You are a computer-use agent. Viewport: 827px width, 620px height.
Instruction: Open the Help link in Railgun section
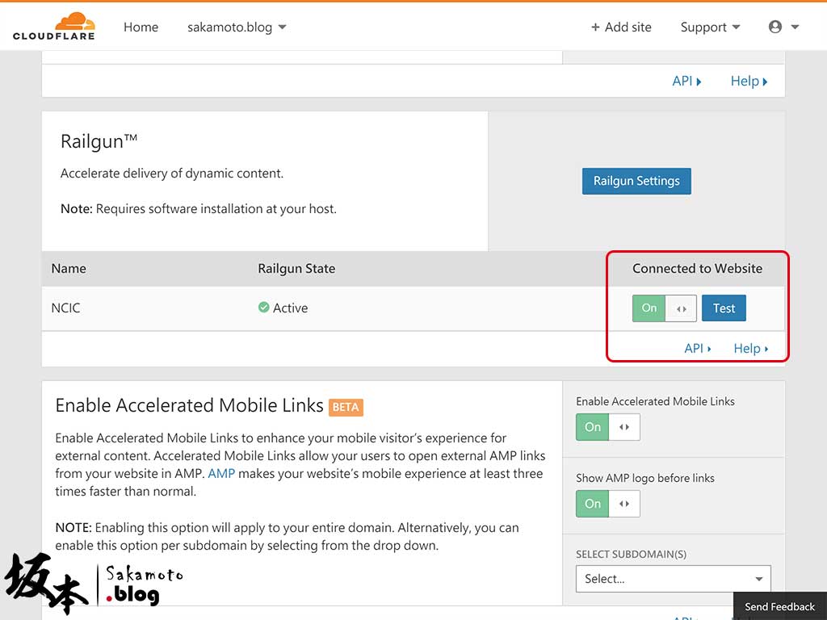tap(750, 348)
